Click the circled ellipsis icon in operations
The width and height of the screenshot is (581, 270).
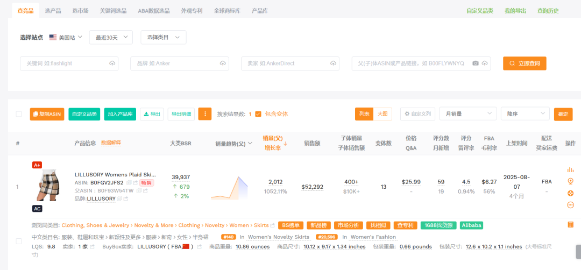[571, 205]
